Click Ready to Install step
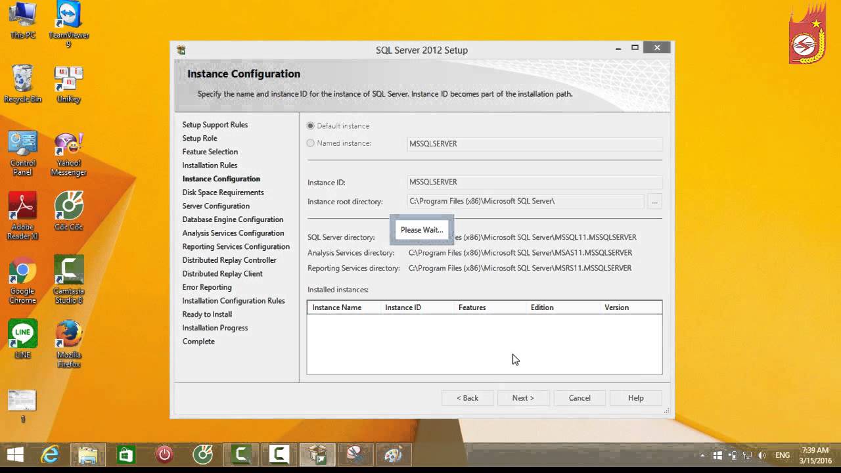 pyautogui.click(x=207, y=315)
